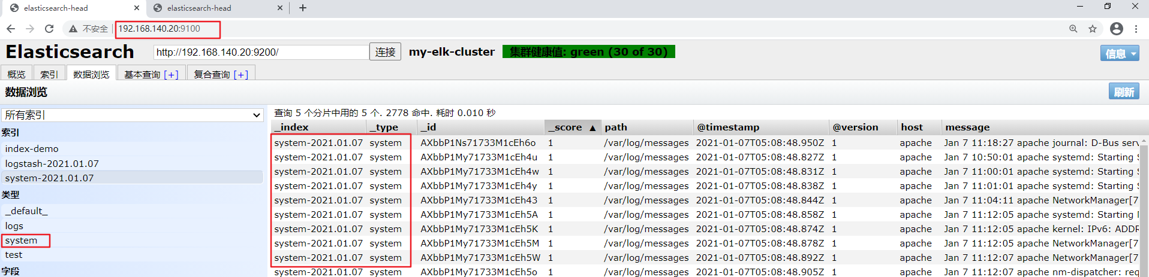Image resolution: width=1149 pixels, height=277 pixels.
Task: Click the my-elk-cluster cluster name
Action: click(452, 52)
